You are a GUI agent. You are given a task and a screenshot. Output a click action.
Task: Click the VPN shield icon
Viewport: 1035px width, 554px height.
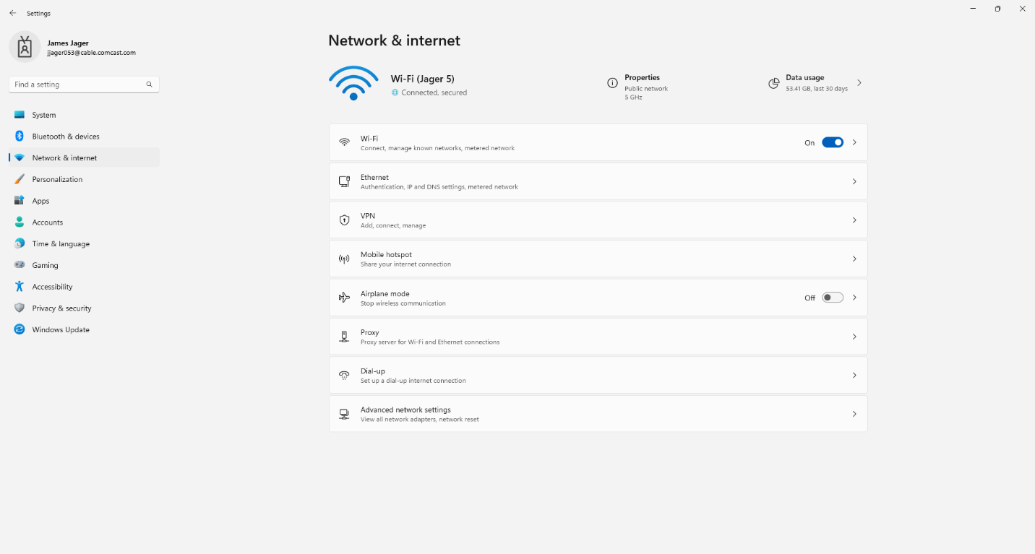(345, 220)
